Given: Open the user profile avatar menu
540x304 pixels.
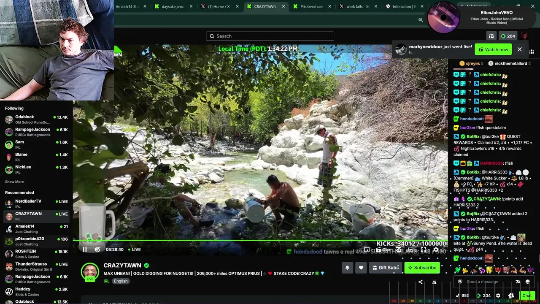Looking at the screenshot, I should (x=524, y=36).
